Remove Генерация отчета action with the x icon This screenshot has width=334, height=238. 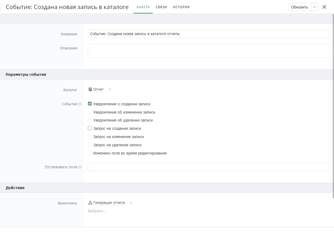click(131, 203)
